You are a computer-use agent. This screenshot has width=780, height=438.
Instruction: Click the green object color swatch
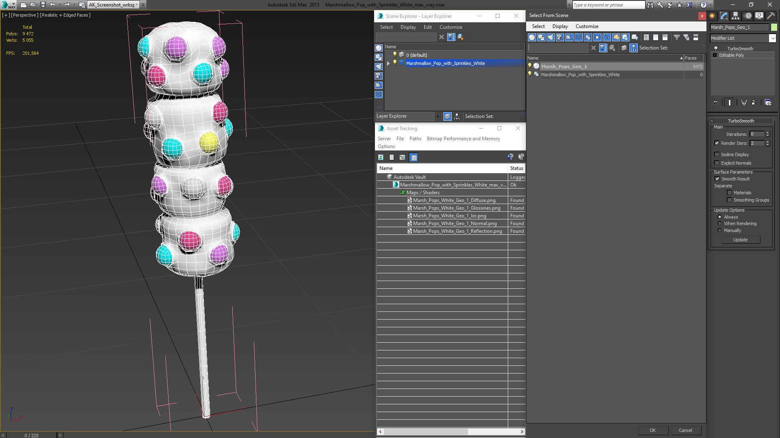point(774,27)
